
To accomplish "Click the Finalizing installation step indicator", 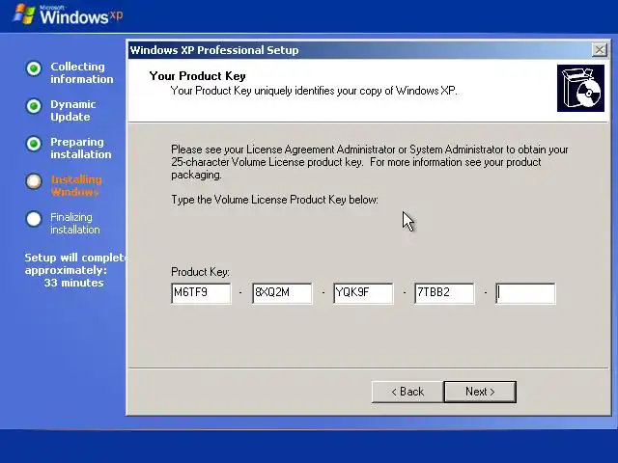I will (34, 219).
